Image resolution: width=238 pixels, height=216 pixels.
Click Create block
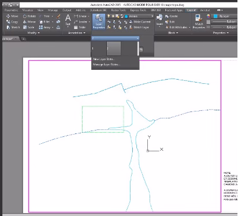pos(172,16)
